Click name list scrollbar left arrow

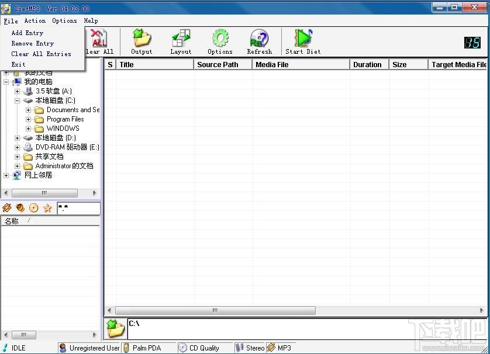pos(6,335)
